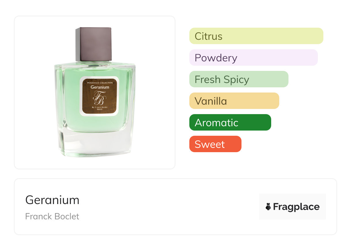Select the Citrus accord bar
This screenshot has width=351, height=249.
(256, 36)
